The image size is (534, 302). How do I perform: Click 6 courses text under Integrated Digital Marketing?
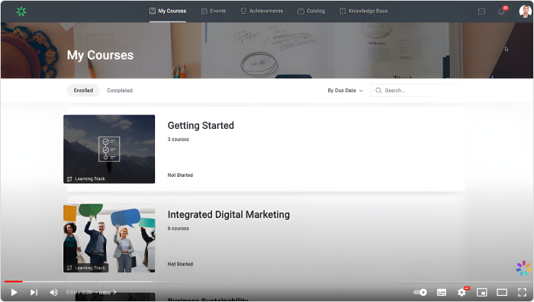pos(178,229)
